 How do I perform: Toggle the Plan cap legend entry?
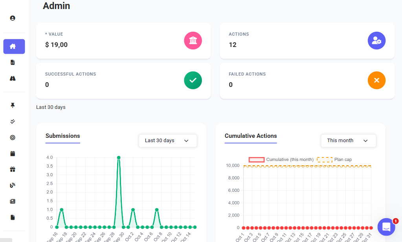[335, 159]
